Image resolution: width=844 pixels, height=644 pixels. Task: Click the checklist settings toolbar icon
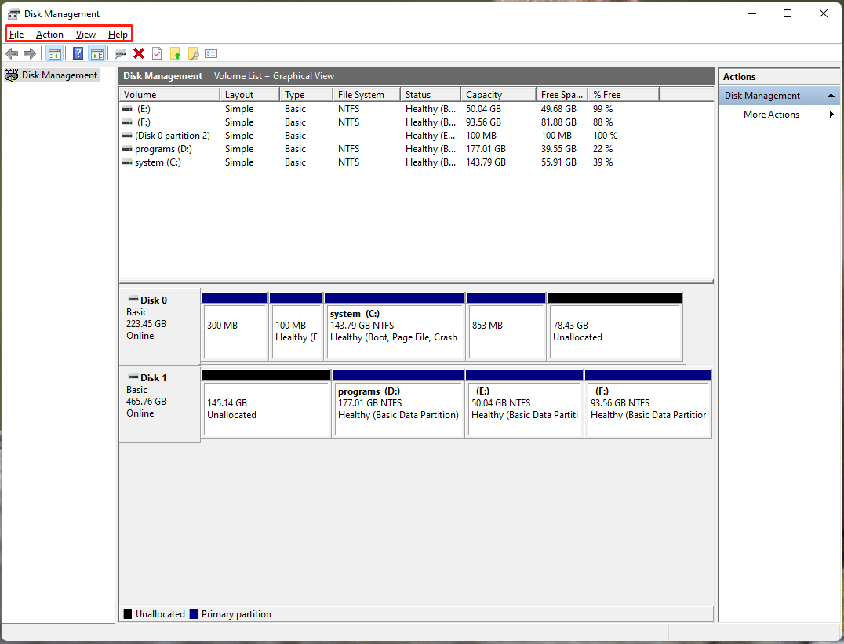point(211,53)
